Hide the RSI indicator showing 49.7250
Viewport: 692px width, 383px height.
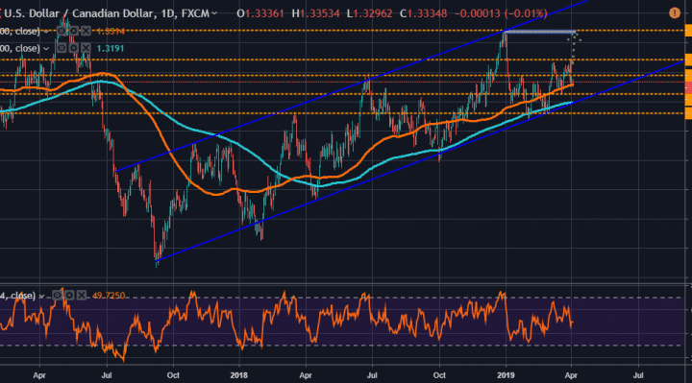[x=58, y=296]
